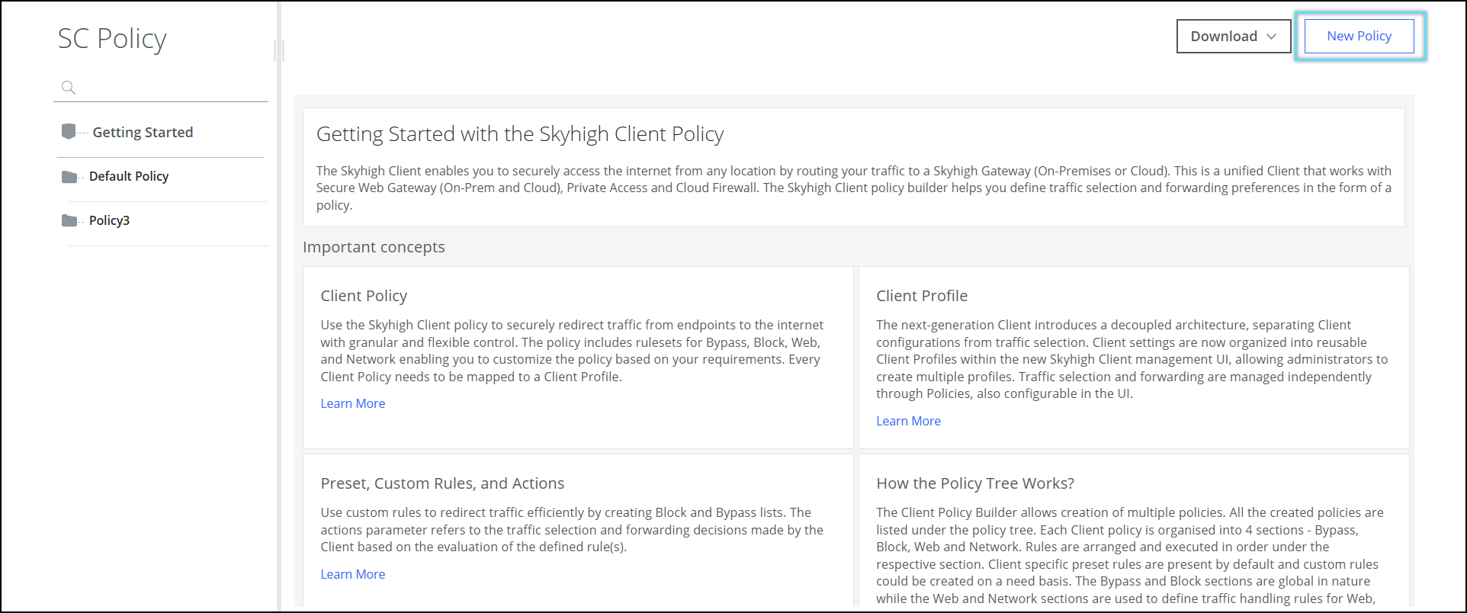Image resolution: width=1467 pixels, height=613 pixels.
Task: Open Learn More under Client Policy
Action: pos(352,403)
